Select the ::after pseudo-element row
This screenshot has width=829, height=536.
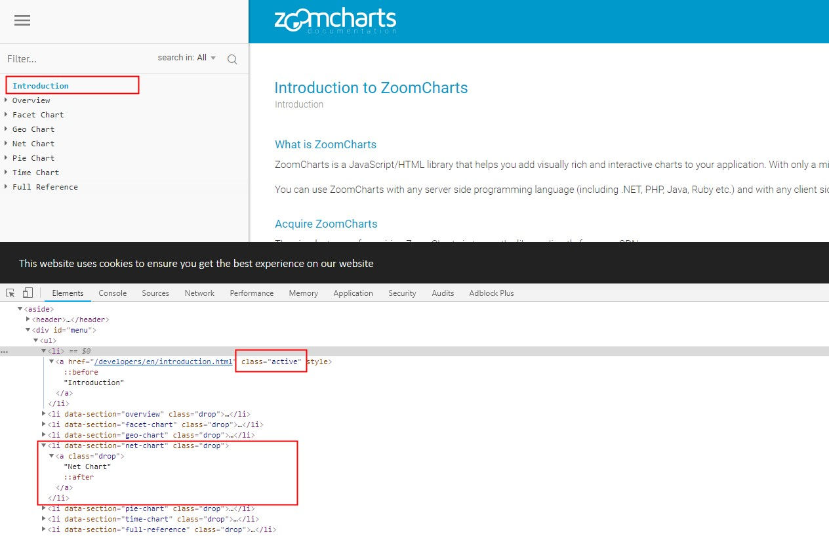(79, 477)
